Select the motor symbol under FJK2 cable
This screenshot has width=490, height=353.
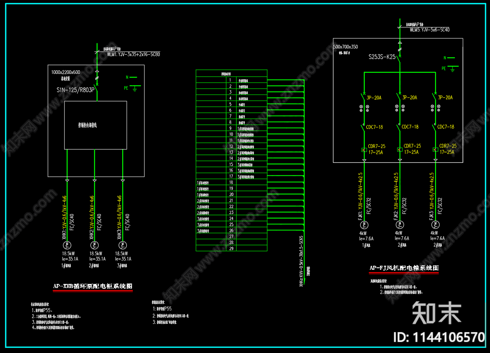[400, 225]
